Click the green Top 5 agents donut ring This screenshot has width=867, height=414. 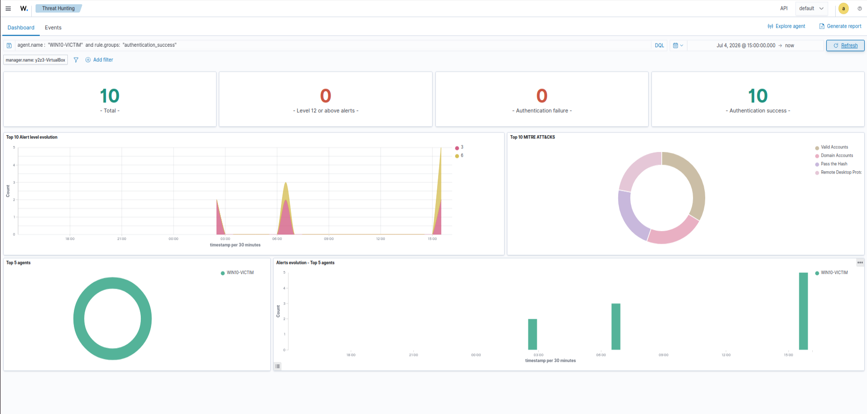(79, 319)
